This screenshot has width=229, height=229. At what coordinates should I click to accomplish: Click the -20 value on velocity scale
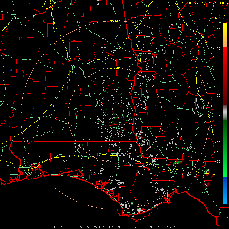point(218,133)
